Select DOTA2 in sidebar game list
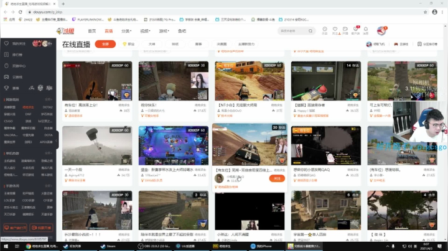This screenshot has width=448, height=251. (47, 107)
